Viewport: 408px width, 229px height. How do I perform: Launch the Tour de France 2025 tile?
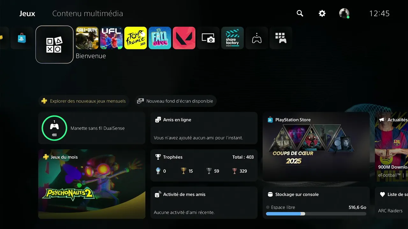tap(135, 38)
